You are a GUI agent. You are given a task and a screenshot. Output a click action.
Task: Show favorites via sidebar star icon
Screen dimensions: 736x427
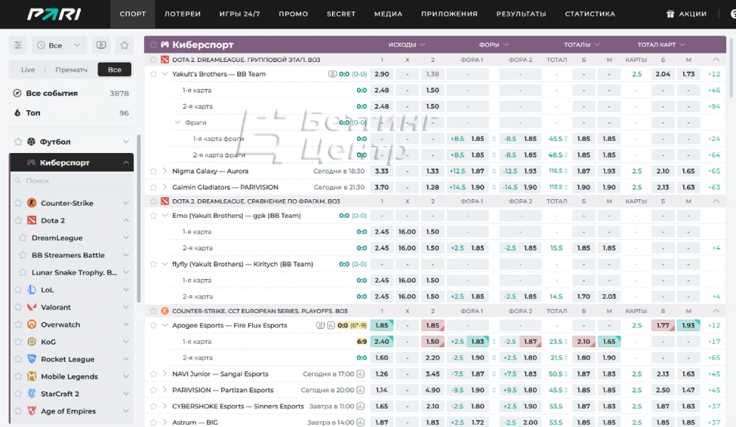point(125,45)
